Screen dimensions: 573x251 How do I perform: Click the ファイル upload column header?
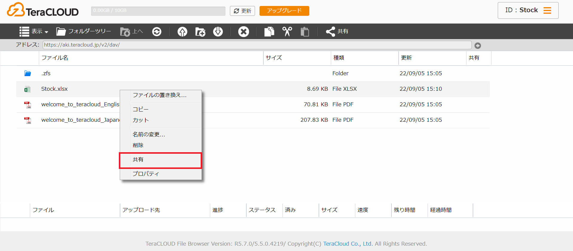[x=75, y=210]
